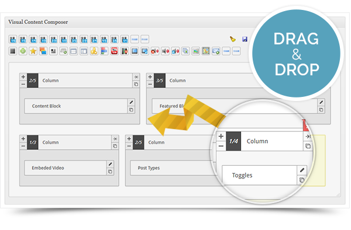Image resolution: width=351 pixels, height=230 pixels.
Task: Increase width of 1/3 Column with plus
Action: point(23,139)
